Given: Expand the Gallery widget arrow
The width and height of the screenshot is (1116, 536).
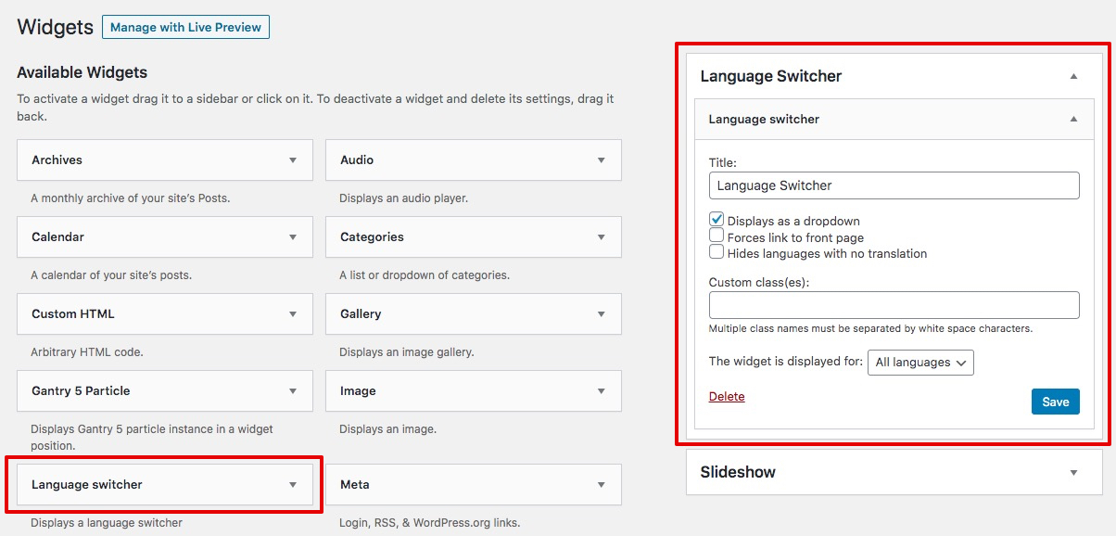Looking at the screenshot, I should [x=601, y=314].
